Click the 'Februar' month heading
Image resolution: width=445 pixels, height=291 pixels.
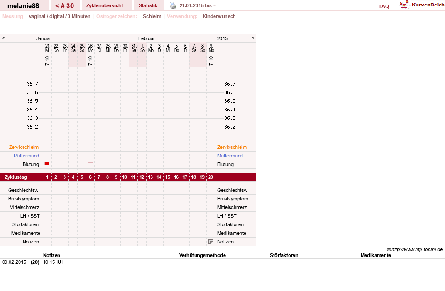tap(147, 38)
